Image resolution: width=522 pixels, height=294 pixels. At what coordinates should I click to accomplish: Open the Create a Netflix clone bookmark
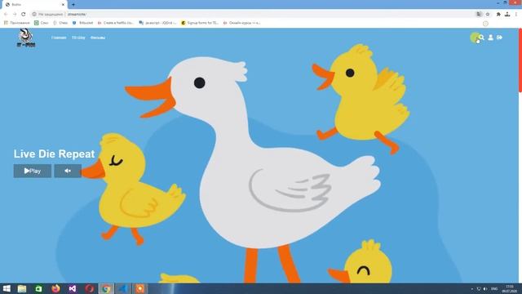click(116, 23)
